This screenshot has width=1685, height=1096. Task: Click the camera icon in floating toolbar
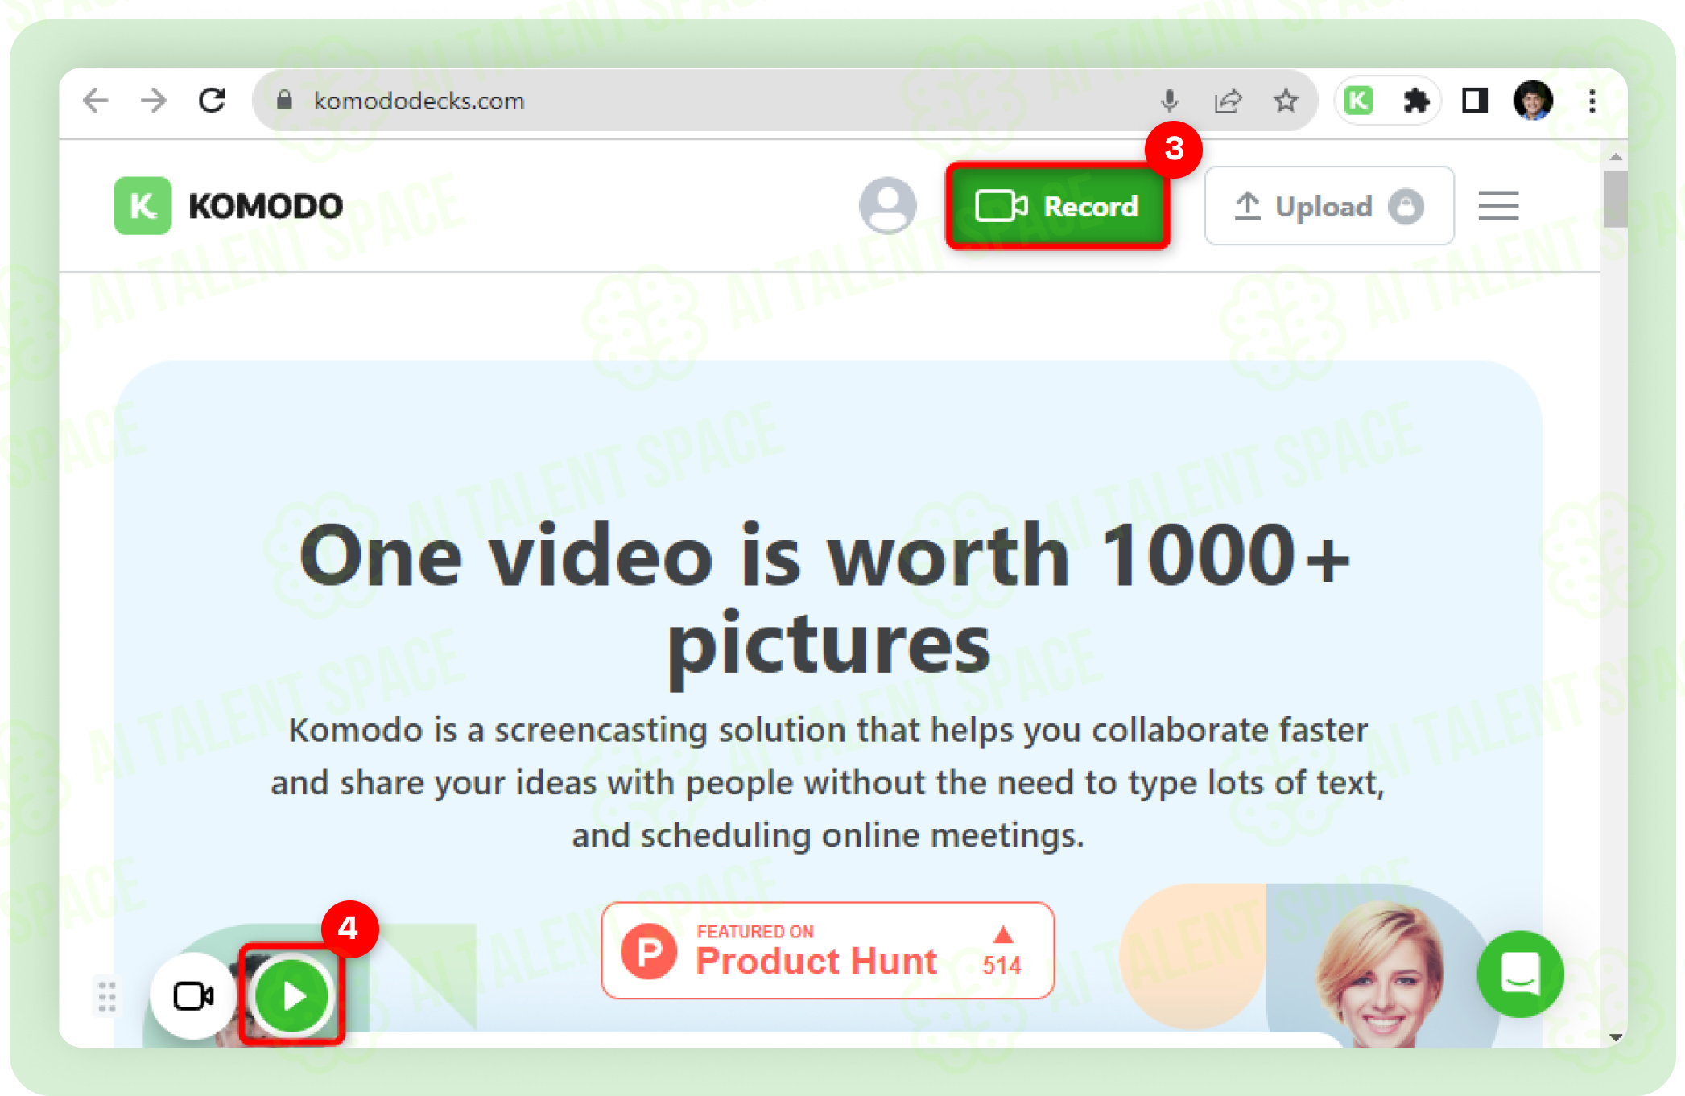(193, 996)
